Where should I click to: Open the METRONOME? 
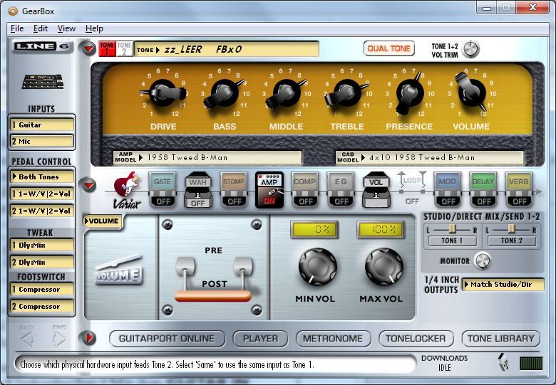(333, 339)
